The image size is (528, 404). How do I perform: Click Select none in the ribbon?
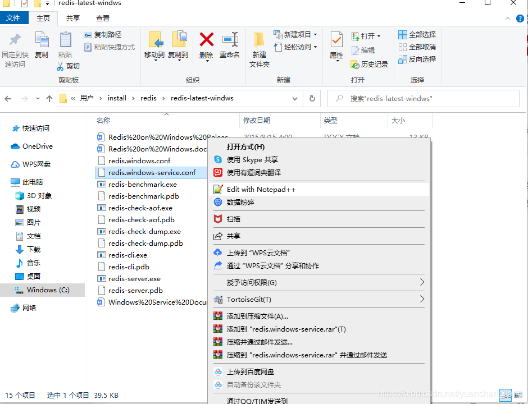coord(417,47)
